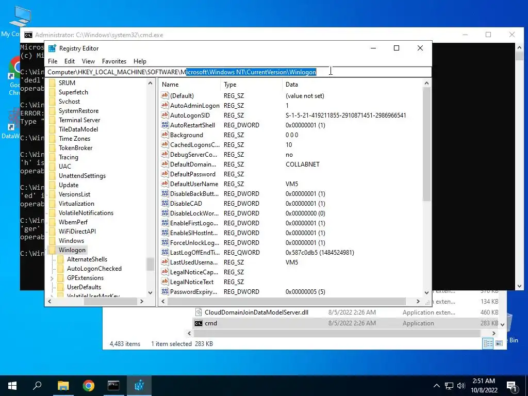The image size is (528, 396).
Task: Select the Time Zones key folder icon
Action: point(52,138)
